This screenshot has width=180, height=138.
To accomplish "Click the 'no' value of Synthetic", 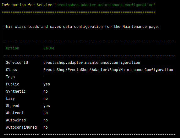I will pos(46,91).
